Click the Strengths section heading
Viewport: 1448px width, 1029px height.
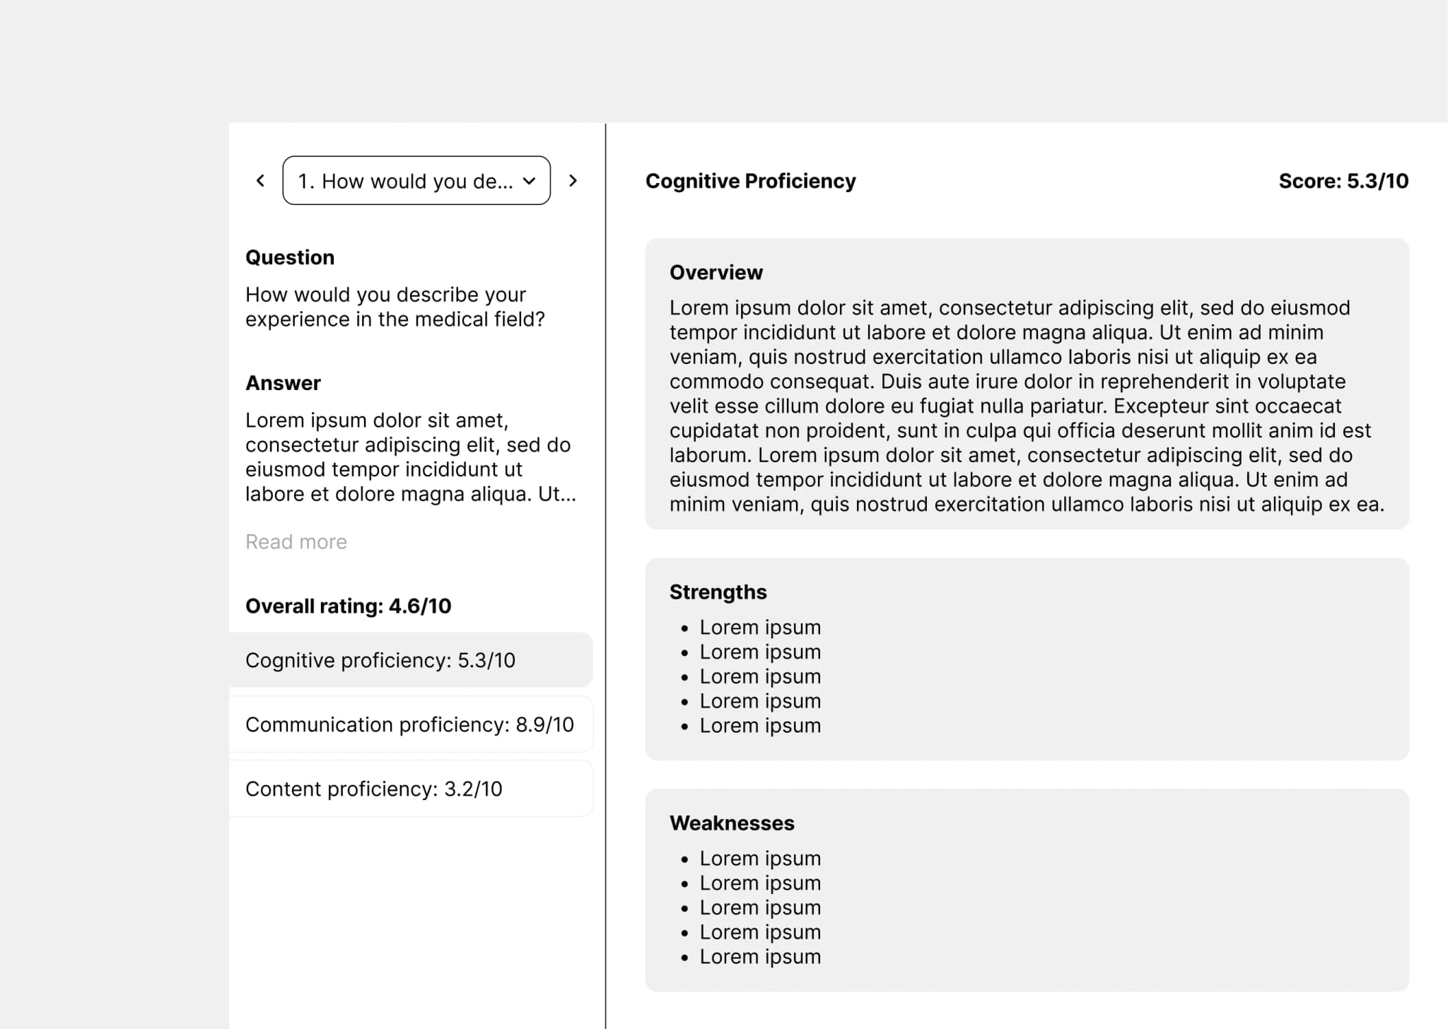click(x=718, y=592)
